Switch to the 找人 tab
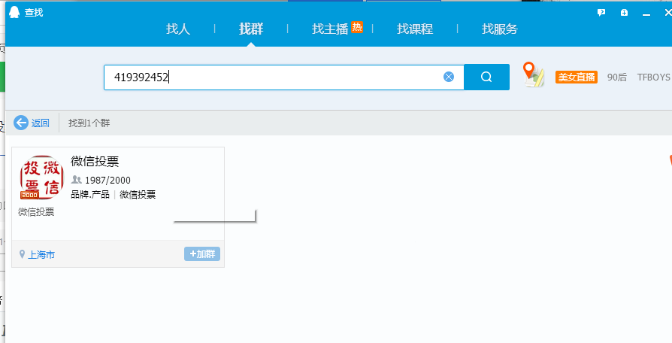 [178, 29]
